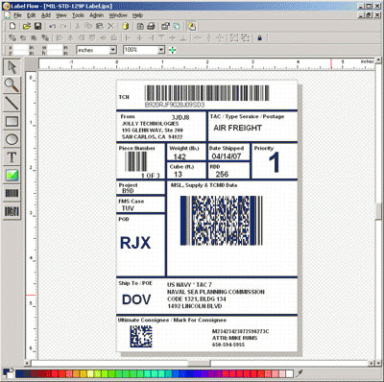Select the ellipse shape tool
This screenshot has height=382, width=384.
click(12, 139)
